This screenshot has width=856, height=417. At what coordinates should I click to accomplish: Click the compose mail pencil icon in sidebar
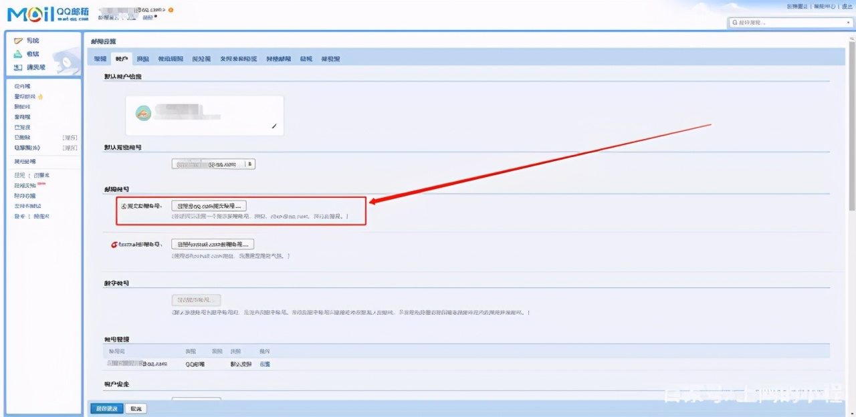(x=18, y=41)
